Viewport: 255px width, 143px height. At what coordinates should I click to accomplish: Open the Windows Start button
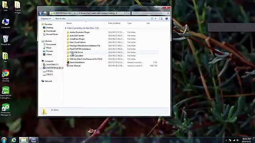pos(4,140)
